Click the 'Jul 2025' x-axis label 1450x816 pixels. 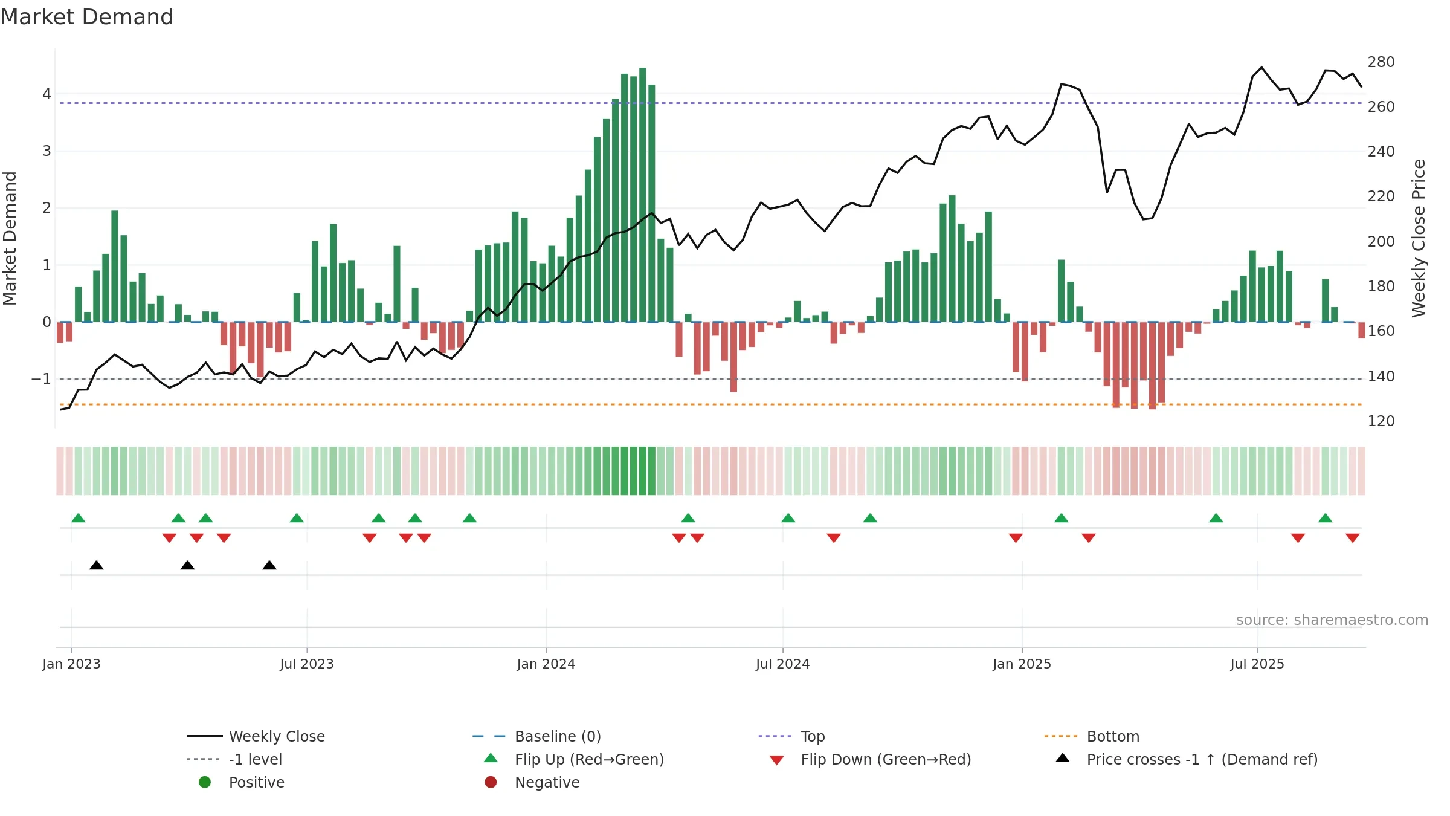click(x=1257, y=664)
